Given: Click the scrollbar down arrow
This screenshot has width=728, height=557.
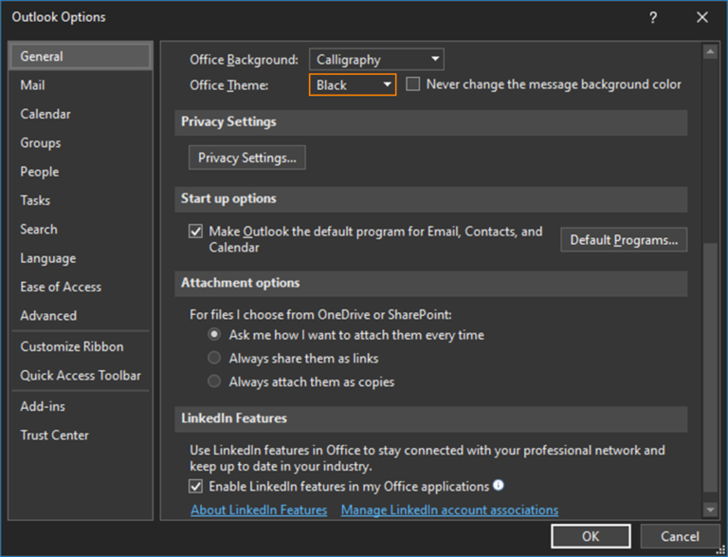Looking at the screenshot, I should click(710, 510).
